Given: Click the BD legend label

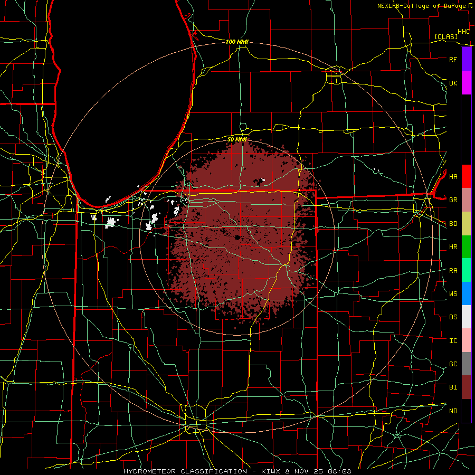Looking at the screenshot, I should 453,224.
